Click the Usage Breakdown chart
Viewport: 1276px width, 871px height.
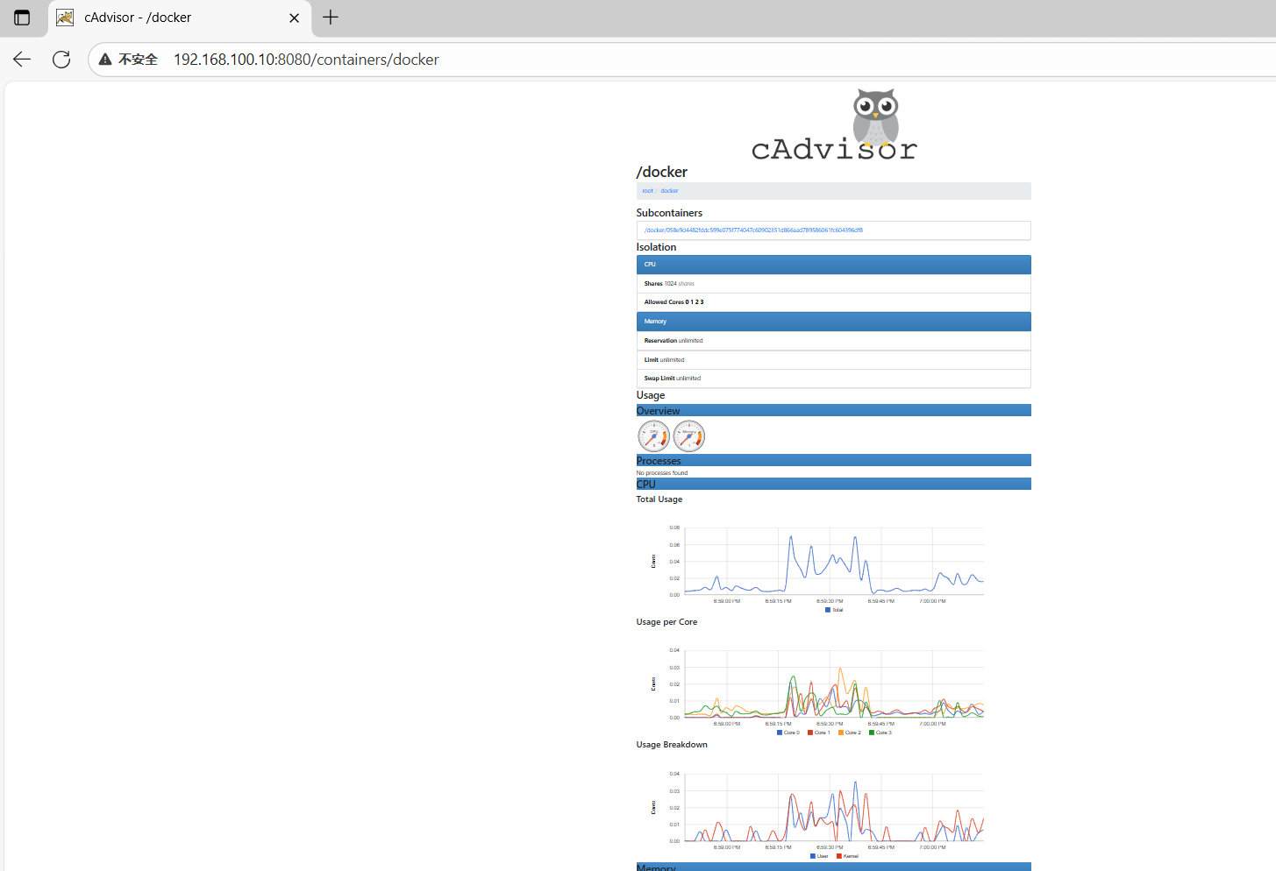coord(833,808)
